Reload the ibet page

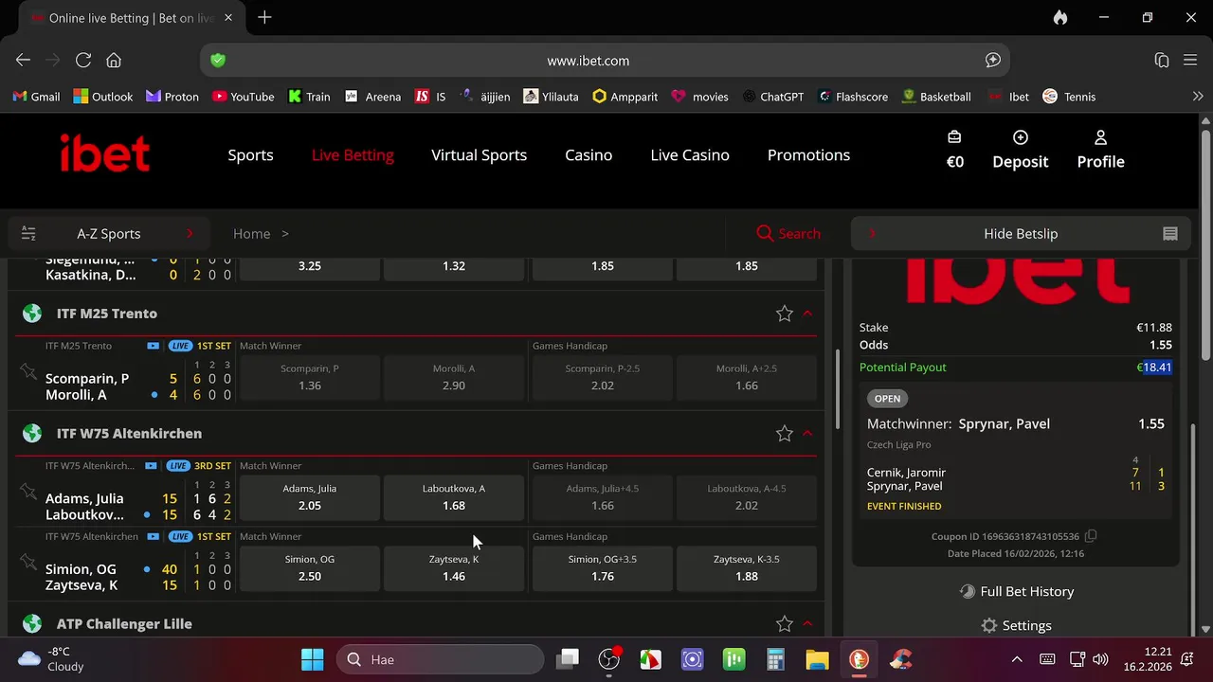pos(83,60)
